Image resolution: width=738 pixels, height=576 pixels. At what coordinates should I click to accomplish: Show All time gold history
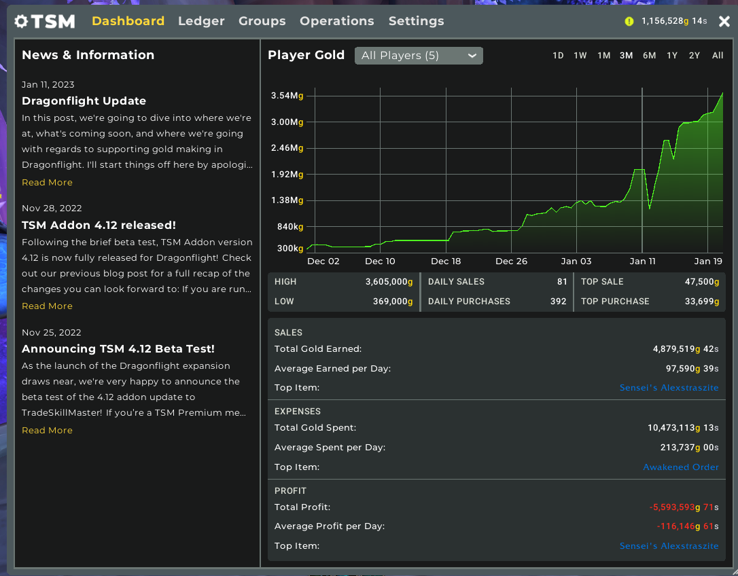tap(718, 56)
